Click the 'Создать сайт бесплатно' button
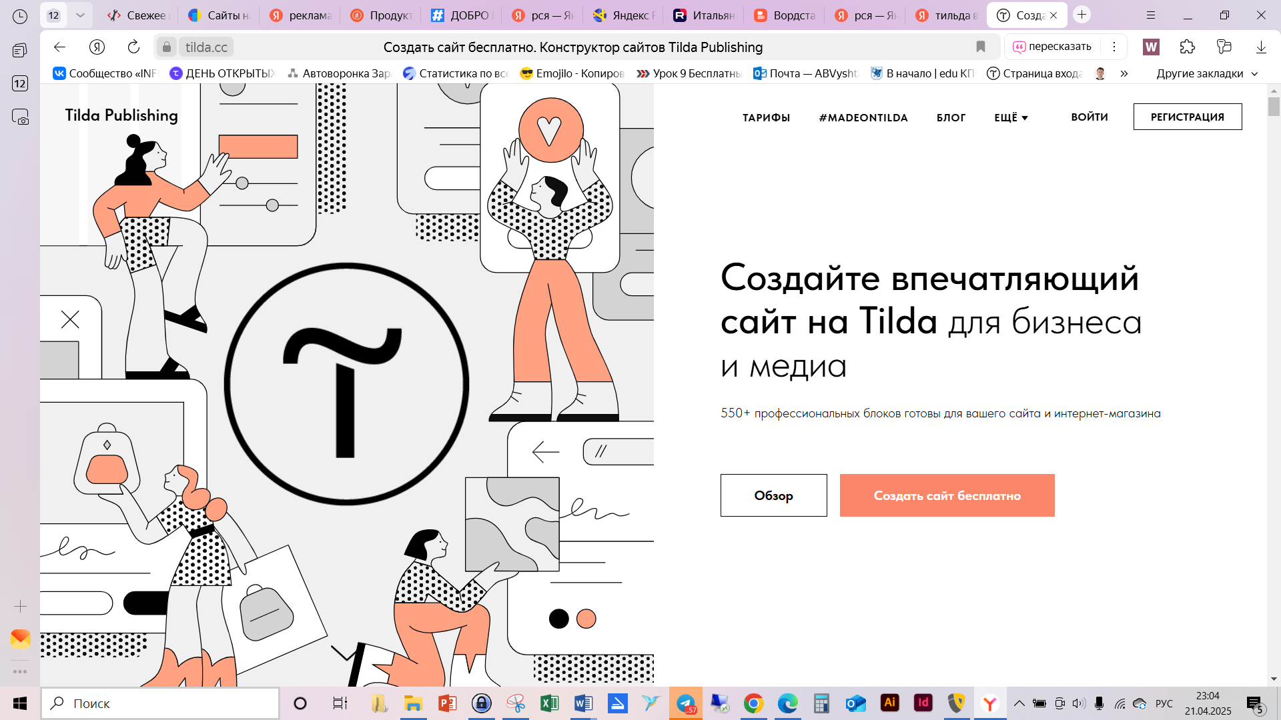 (x=947, y=495)
